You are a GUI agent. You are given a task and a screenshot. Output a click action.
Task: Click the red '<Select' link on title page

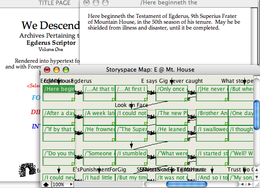[33, 86]
